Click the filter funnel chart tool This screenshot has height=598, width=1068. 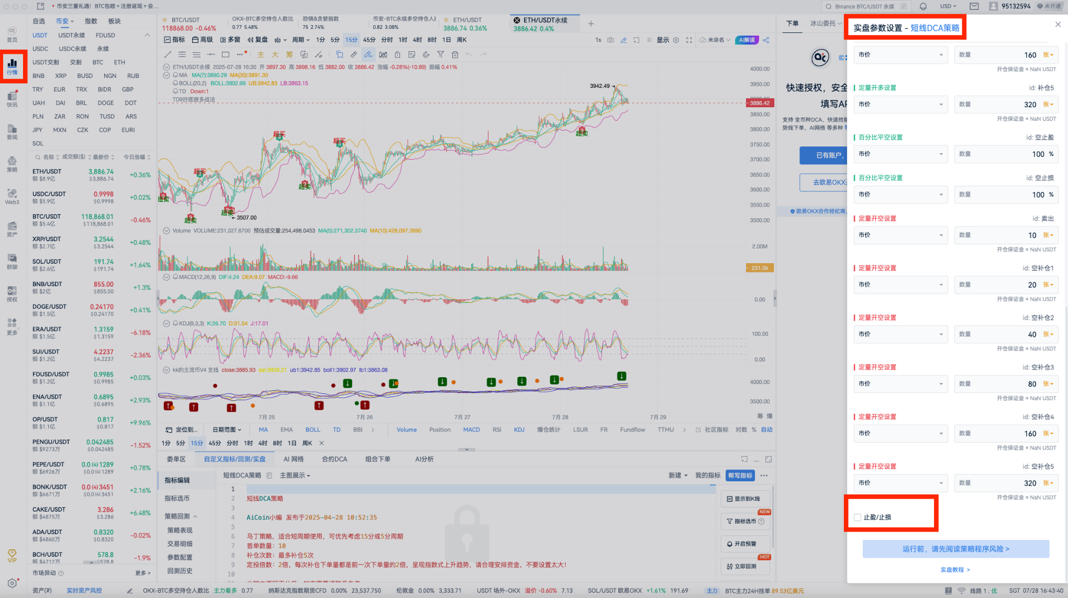click(x=440, y=54)
